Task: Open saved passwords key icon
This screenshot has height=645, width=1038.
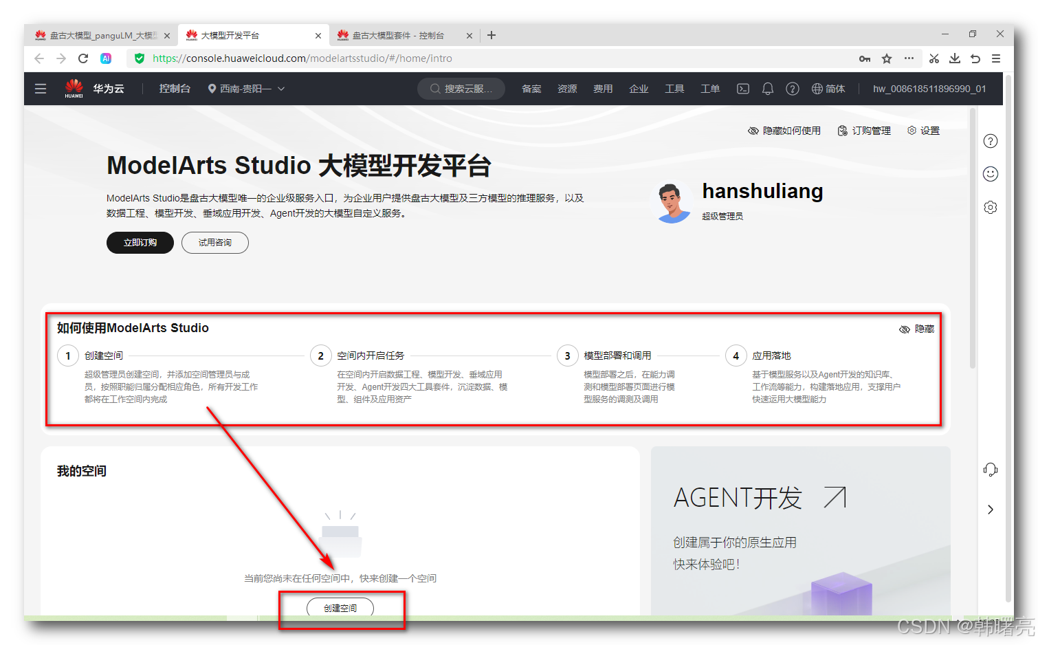Action: 865,58
